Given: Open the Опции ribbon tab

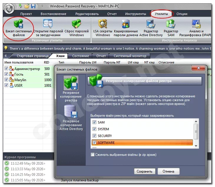Looking at the screenshot, I should tap(182, 14).
